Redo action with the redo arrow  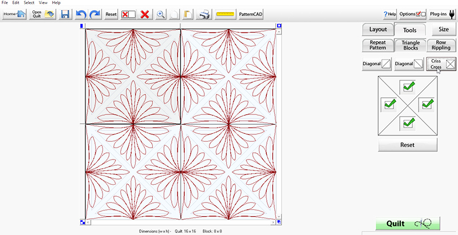click(x=94, y=14)
